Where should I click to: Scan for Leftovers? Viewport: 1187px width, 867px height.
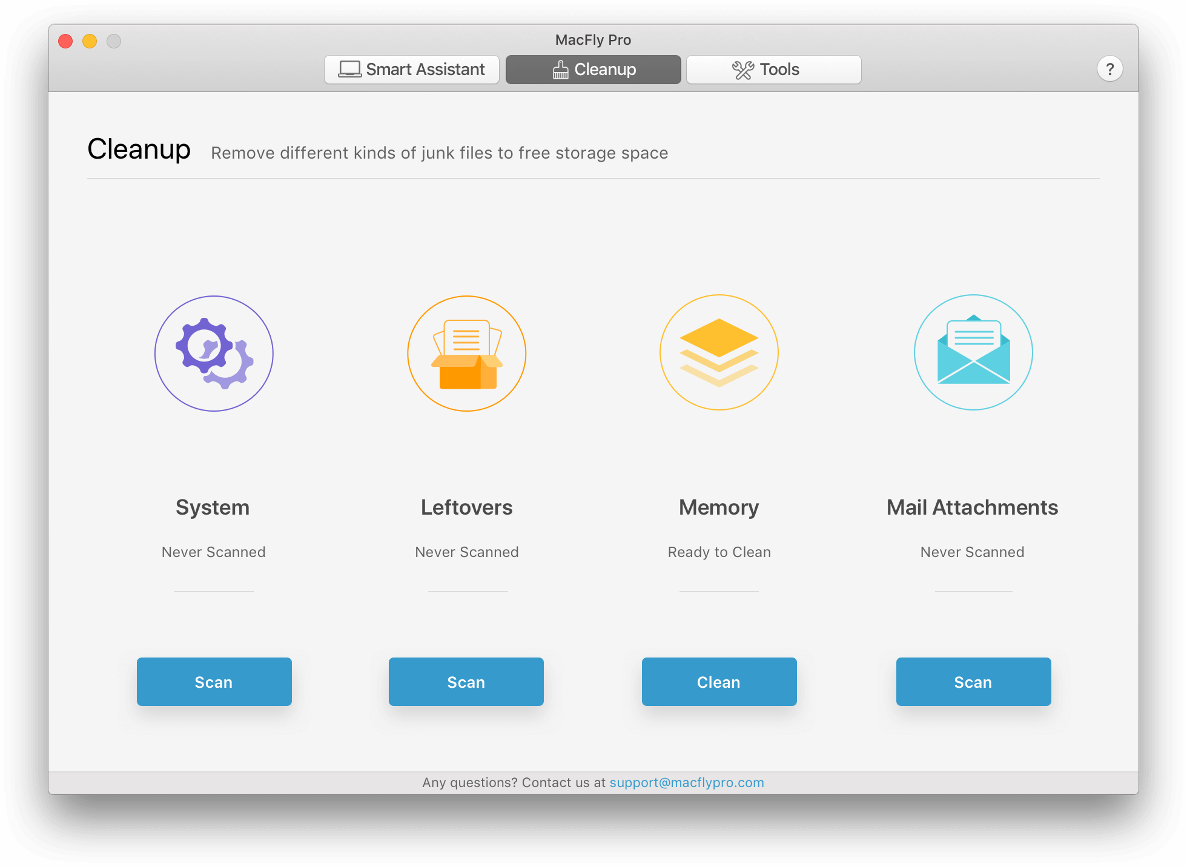coord(466,682)
